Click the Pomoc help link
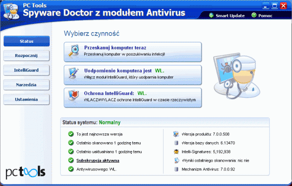The width and height of the screenshot is (292, 186). pos(265,16)
